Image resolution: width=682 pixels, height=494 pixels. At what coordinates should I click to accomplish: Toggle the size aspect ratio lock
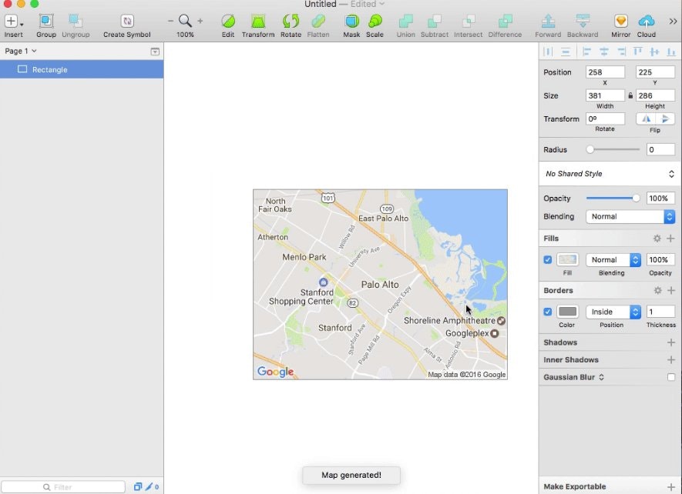(x=630, y=95)
